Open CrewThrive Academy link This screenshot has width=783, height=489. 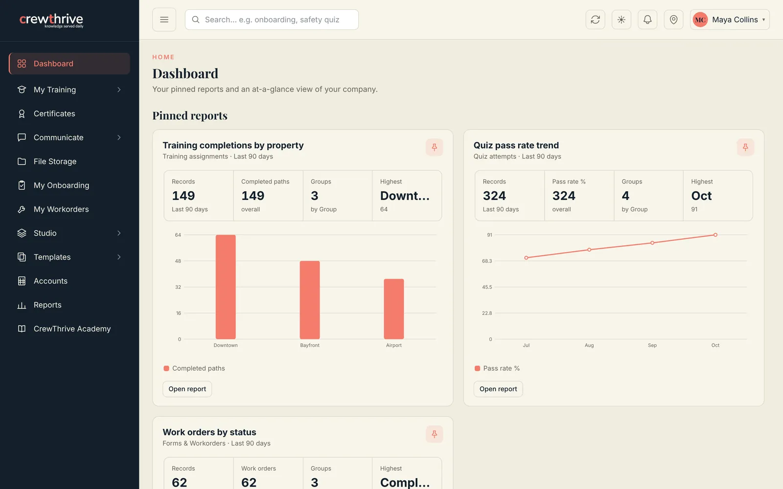tap(69, 329)
